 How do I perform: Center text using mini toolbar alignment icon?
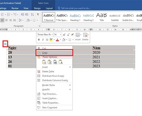pos(47,40)
